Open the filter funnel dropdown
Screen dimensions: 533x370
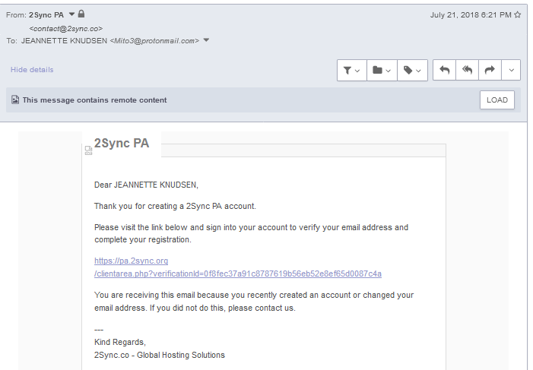[352, 71]
